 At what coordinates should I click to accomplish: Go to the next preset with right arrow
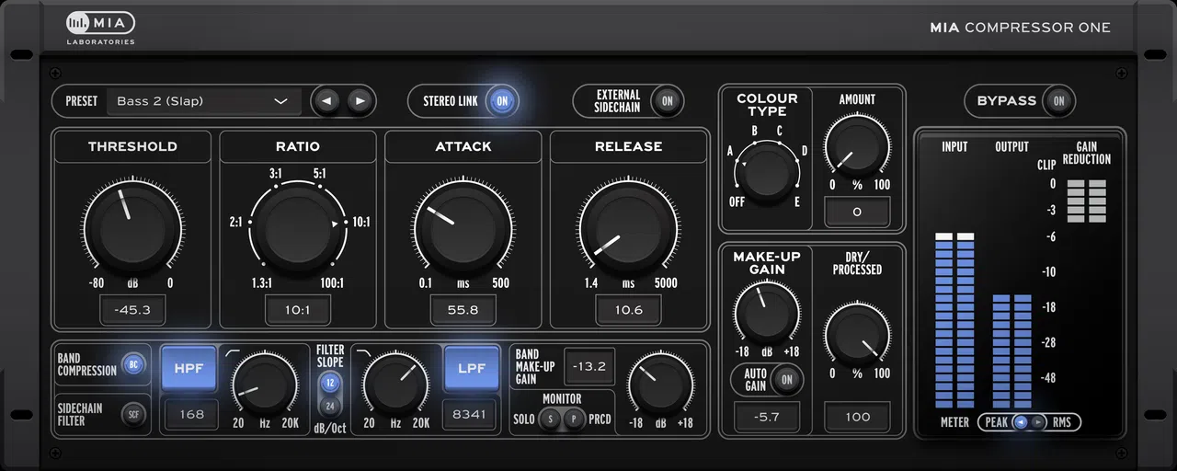(360, 101)
